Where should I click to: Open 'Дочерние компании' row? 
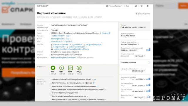click(x=135, y=62)
